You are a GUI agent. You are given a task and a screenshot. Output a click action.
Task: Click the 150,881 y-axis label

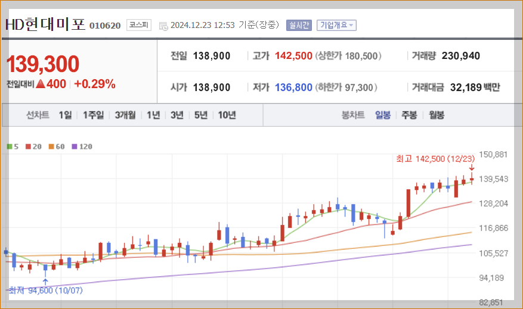[493, 155]
